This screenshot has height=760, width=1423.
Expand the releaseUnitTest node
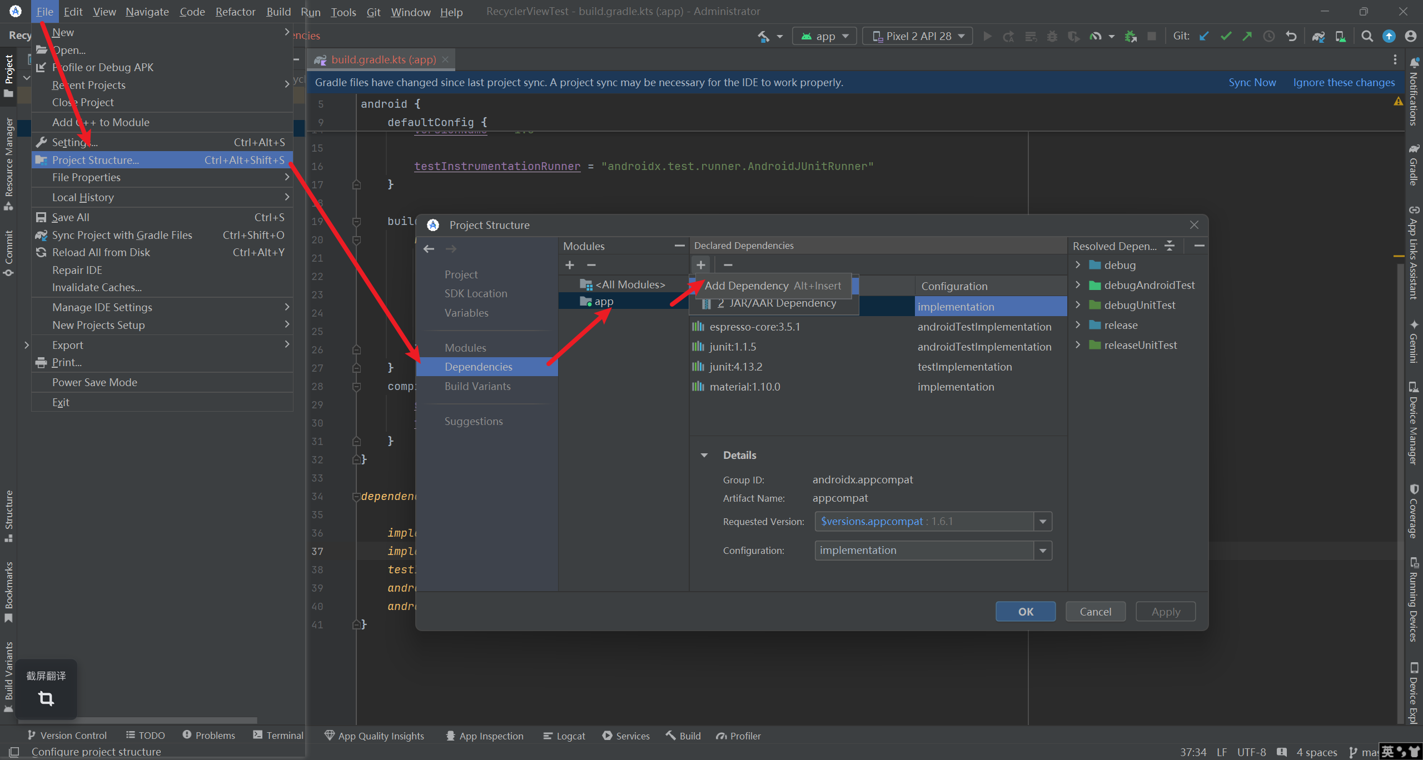pyautogui.click(x=1078, y=344)
